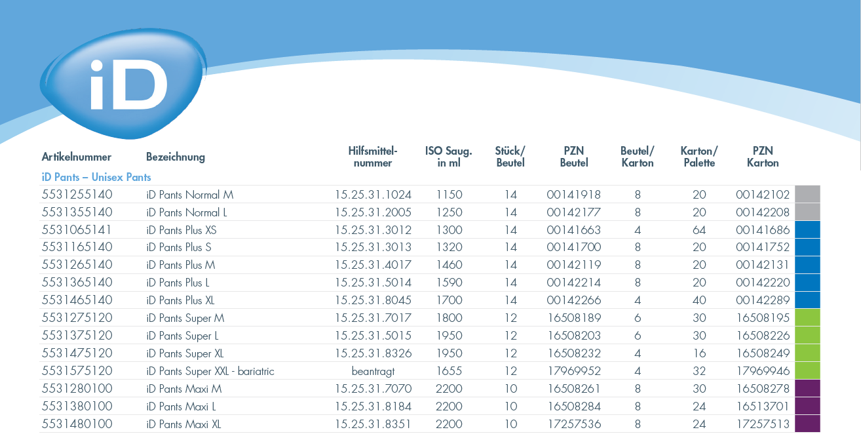Click the Karton/Palette column header
Image resolution: width=861 pixels, height=436 pixels.
(x=699, y=157)
